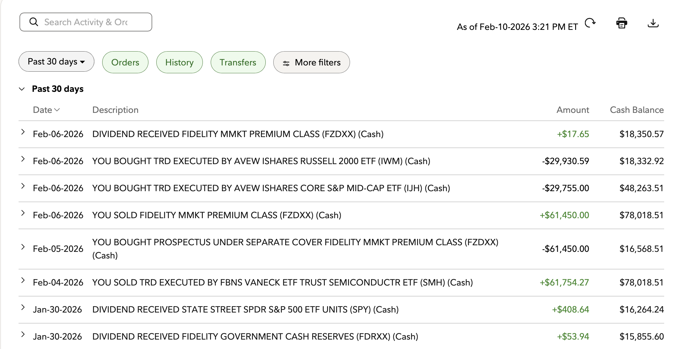
Task: Open the More filters options
Action: 311,62
